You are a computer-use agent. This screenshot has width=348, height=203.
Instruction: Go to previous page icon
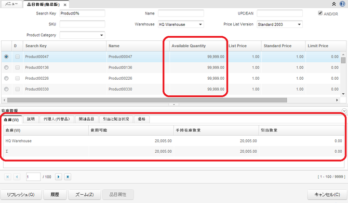click(x=17, y=177)
